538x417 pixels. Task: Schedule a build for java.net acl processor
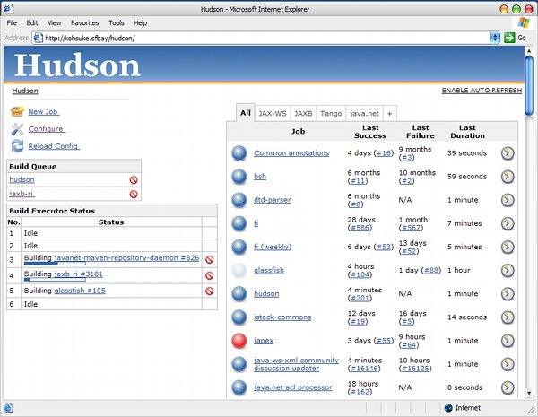[x=508, y=387]
